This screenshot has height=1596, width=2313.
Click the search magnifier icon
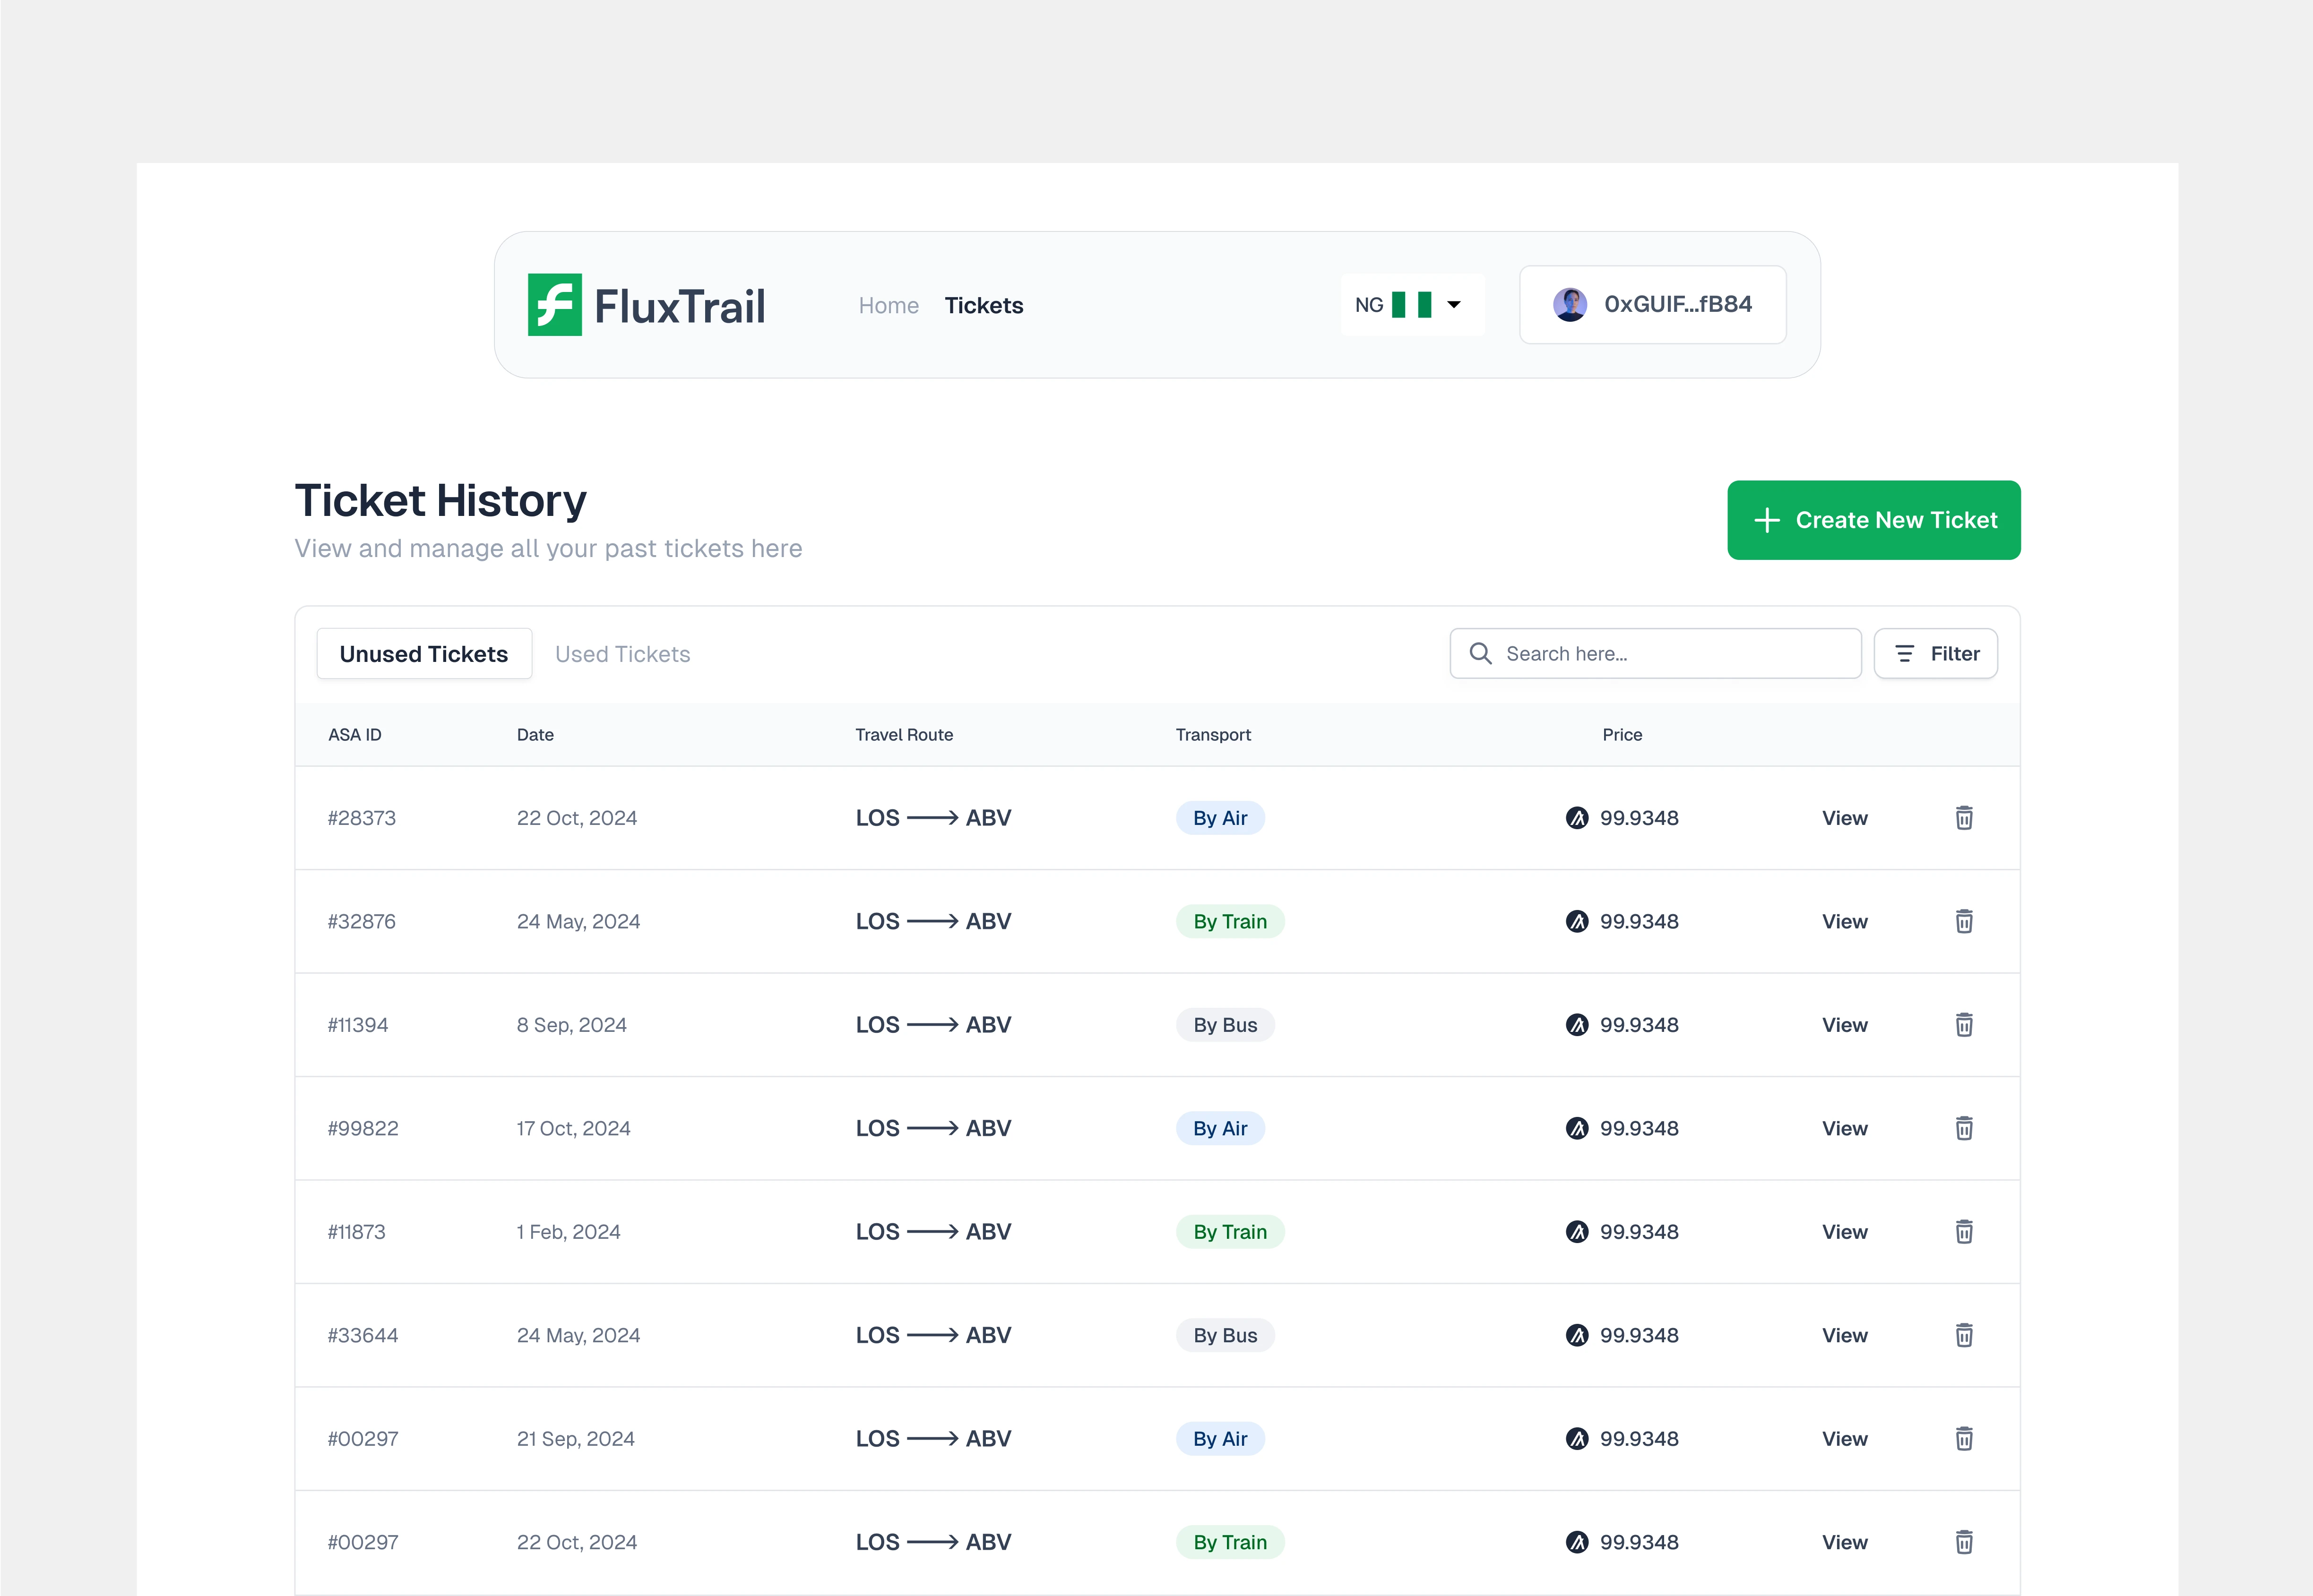[x=1481, y=654]
